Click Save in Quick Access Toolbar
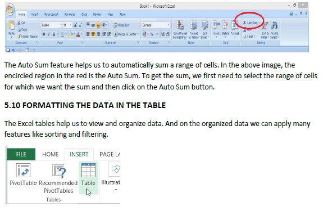The height and width of the screenshot is (211, 323). [x=8, y=50]
